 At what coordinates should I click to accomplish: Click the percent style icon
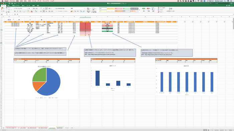[75, 11]
